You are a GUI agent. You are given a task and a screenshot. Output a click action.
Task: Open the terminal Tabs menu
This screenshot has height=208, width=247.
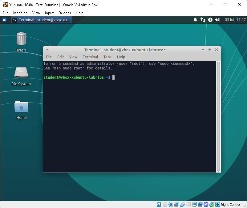coord(107,57)
